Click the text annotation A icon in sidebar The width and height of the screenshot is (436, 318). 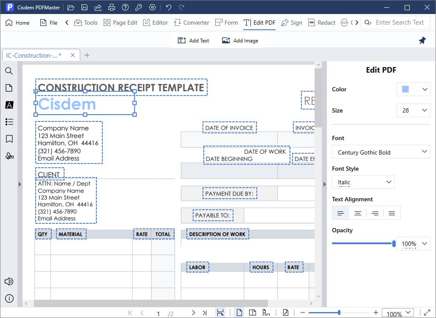(x=9, y=105)
